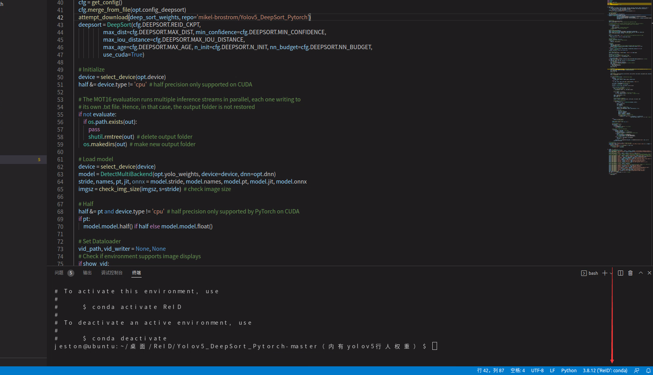Screen dimensions: 653x375
Task: Open the 调试控制台 debug console tab
Action: [112, 273]
